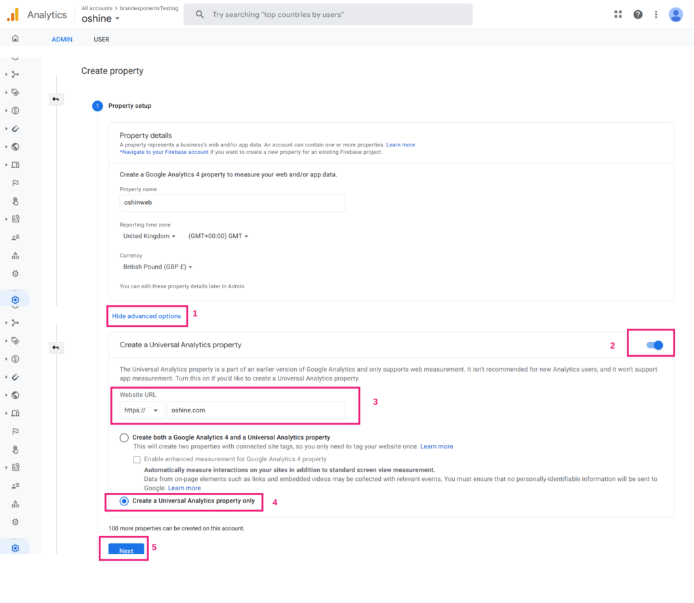Open the attribution magnet icon
694x603 pixels.
pyautogui.click(x=15, y=129)
